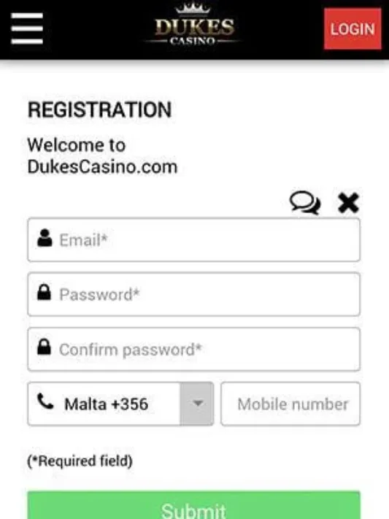Click the Dukes Casino logo
389x519 pixels.
193,25
